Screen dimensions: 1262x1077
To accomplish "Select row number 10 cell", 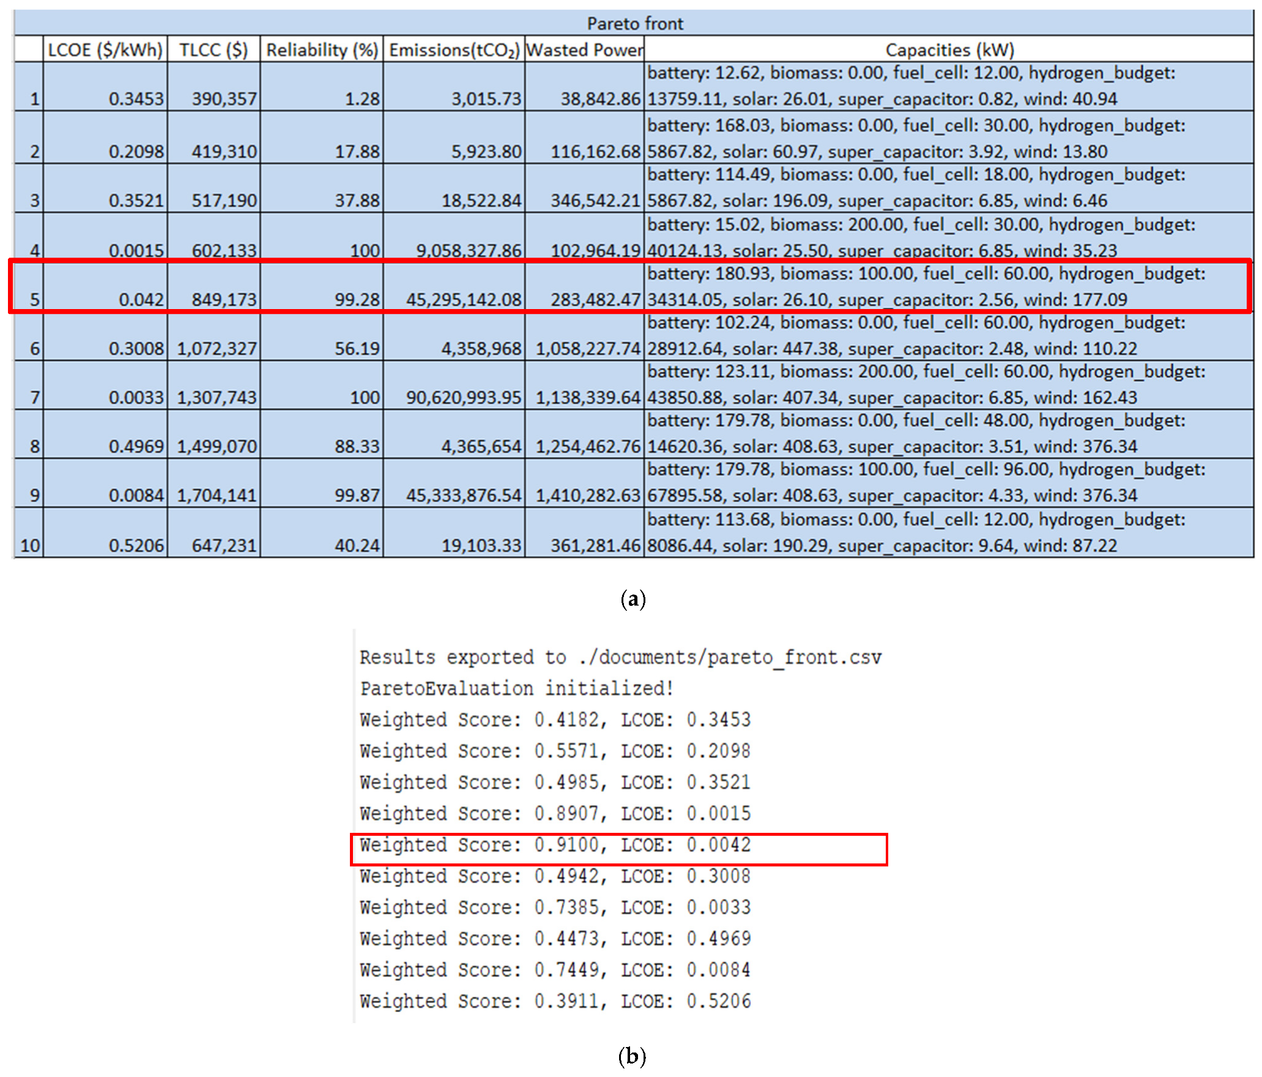I will point(29,532).
